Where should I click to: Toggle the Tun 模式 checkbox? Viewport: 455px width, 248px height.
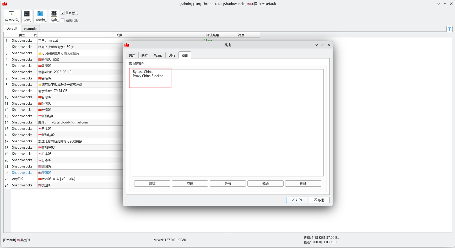click(63, 13)
